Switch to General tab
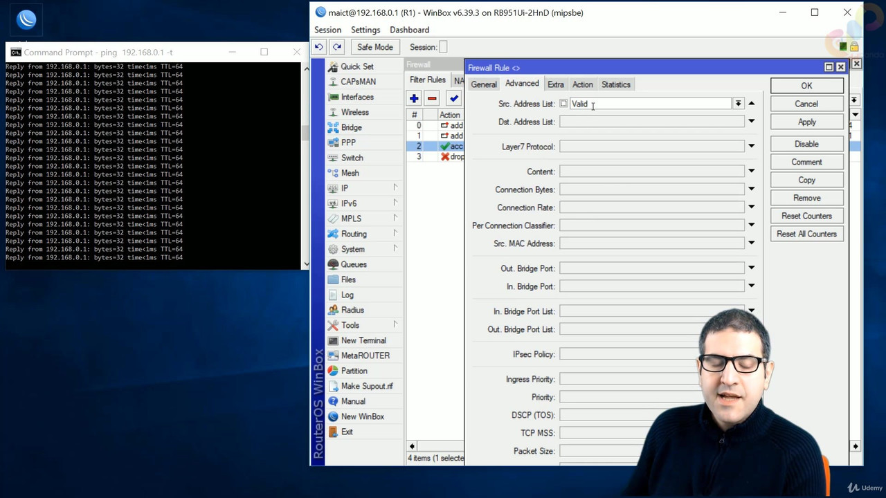Image resolution: width=886 pixels, height=498 pixels. (x=484, y=84)
